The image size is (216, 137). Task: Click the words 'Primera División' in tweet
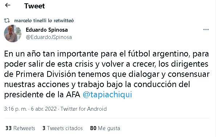tap(46, 74)
